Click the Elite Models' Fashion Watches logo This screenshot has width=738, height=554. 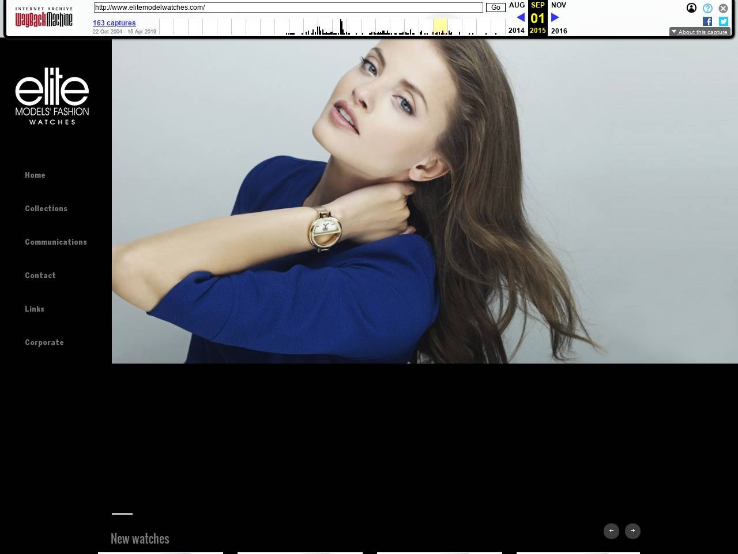click(x=52, y=96)
